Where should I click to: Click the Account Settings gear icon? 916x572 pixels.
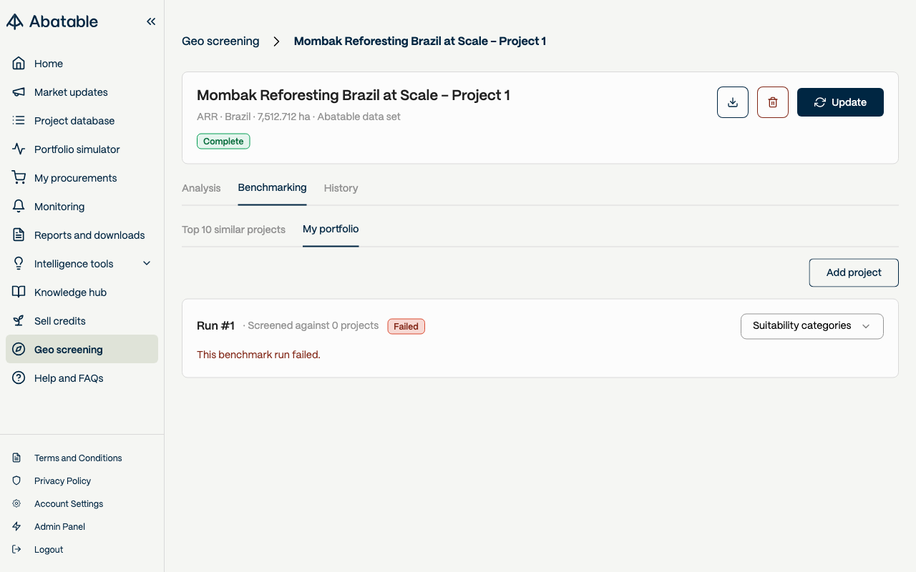tap(16, 504)
